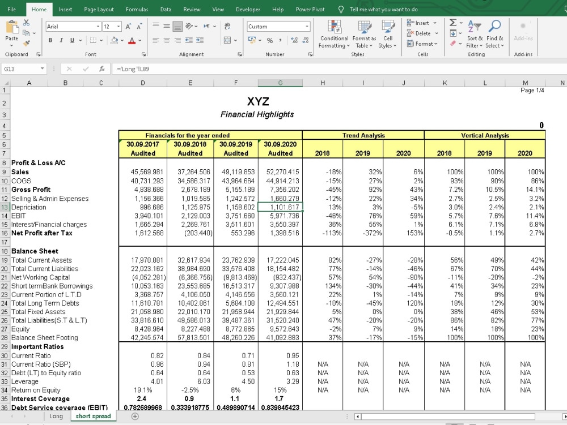This screenshot has height=425, width=567.
Task: Apply the red Font Color A
Action: pyautogui.click(x=132, y=40)
